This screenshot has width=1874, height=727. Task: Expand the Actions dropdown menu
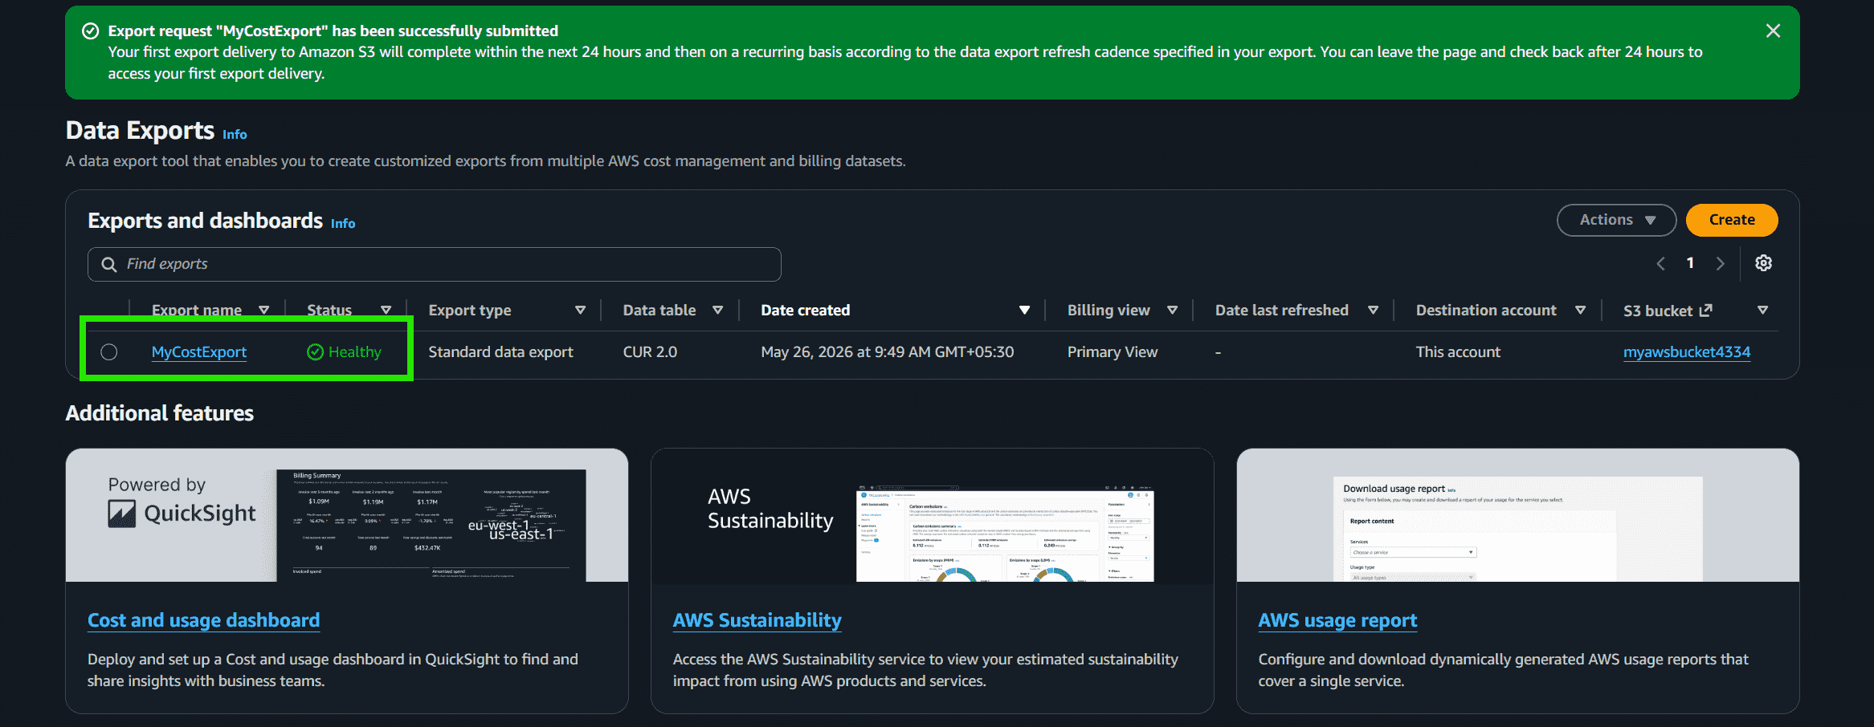(x=1616, y=220)
